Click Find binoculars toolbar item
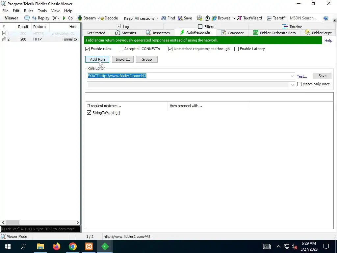Image resolution: width=337 pixels, height=253 pixels. tap(168, 18)
